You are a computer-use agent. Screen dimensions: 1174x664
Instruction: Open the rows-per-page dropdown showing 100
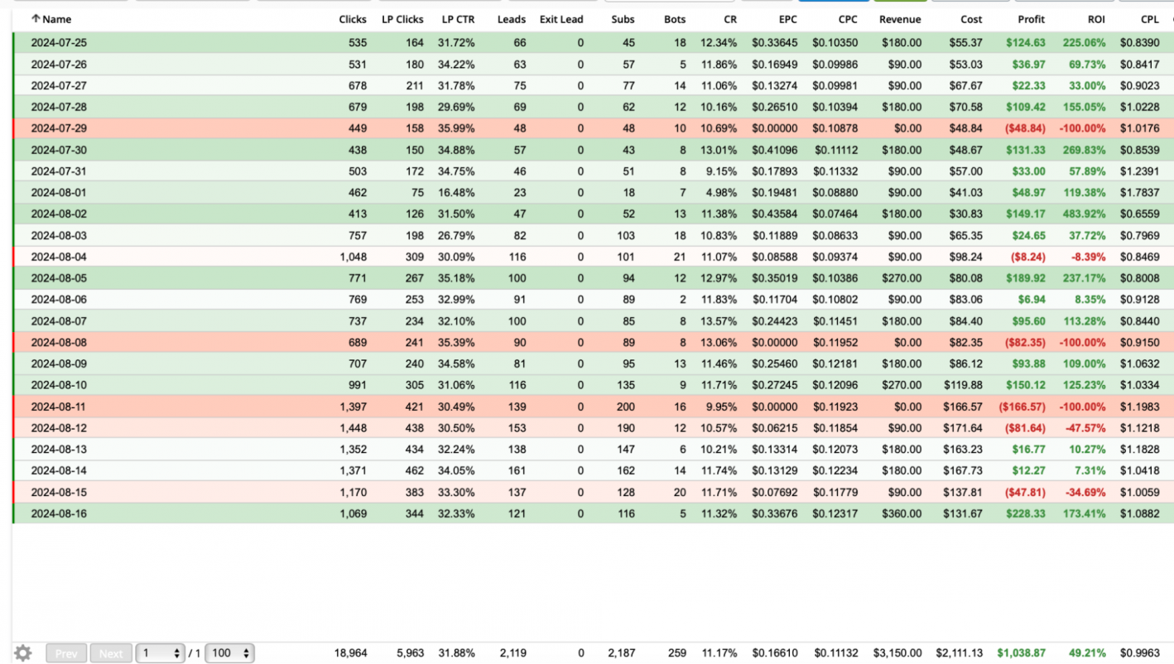click(x=229, y=653)
